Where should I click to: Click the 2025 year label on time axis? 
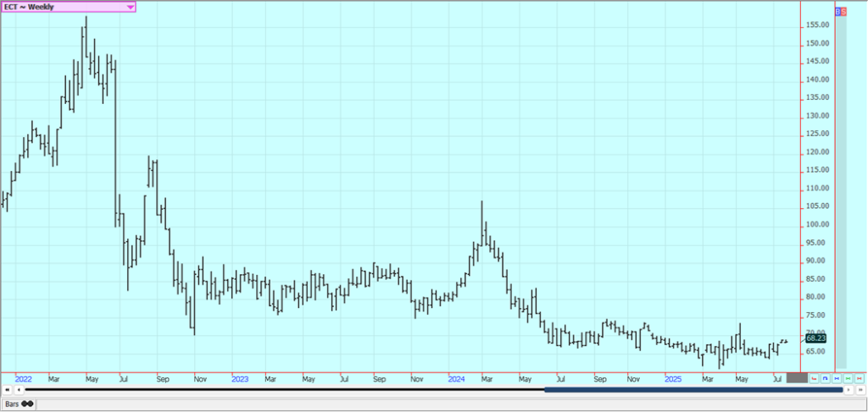[x=673, y=379]
